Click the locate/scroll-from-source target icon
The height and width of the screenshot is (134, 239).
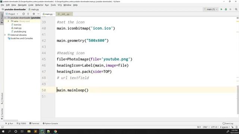(x=24, y=14)
